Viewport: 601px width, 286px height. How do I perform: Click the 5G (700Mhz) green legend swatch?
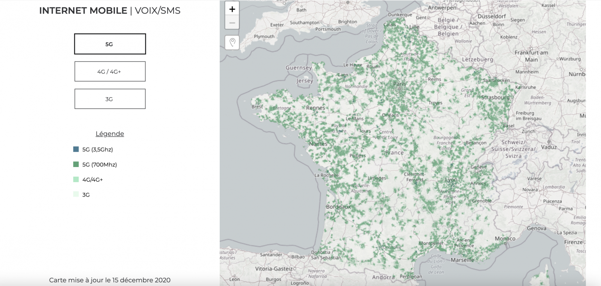point(76,164)
